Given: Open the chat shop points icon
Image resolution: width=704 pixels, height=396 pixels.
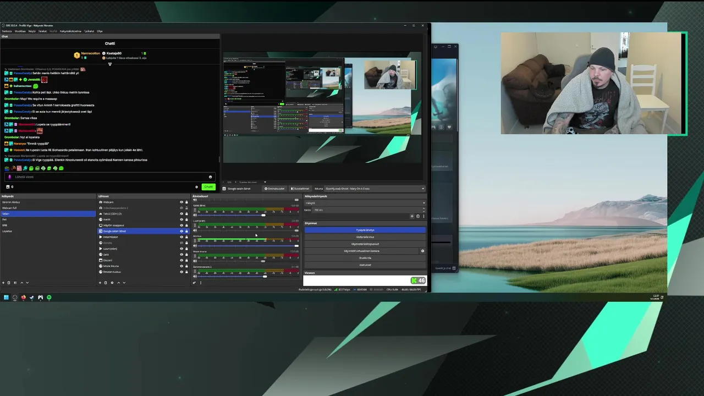Looking at the screenshot, I should pyautogui.click(x=8, y=187).
